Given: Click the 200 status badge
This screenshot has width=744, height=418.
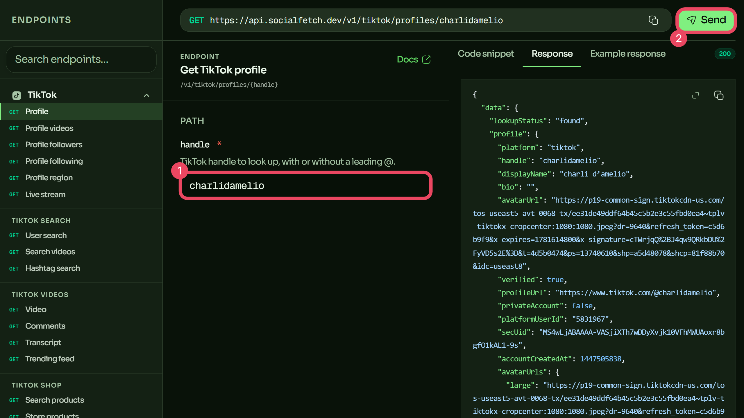Looking at the screenshot, I should (725, 54).
